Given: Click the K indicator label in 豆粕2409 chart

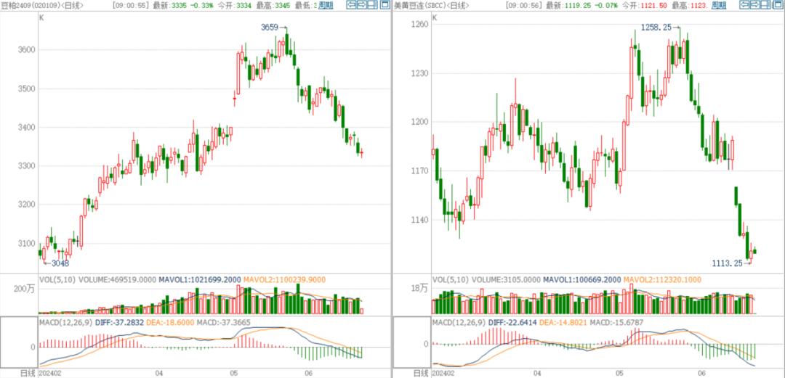Looking at the screenshot, I should click(41, 17).
